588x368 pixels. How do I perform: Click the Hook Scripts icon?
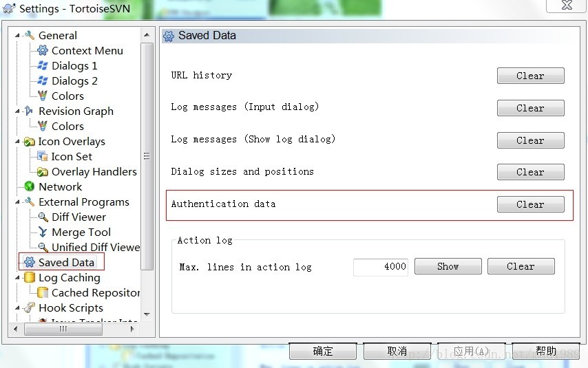[x=29, y=307]
